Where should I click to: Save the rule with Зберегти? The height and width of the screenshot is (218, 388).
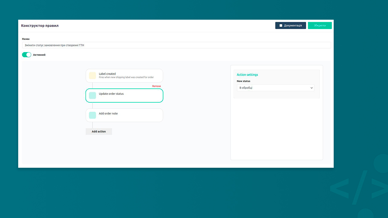320,25
